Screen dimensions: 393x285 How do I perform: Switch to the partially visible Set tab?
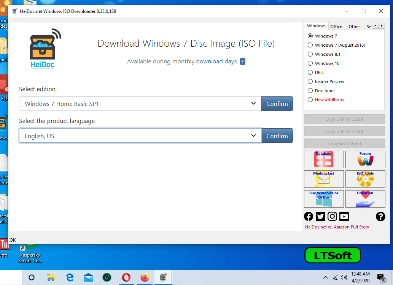pyautogui.click(x=369, y=27)
